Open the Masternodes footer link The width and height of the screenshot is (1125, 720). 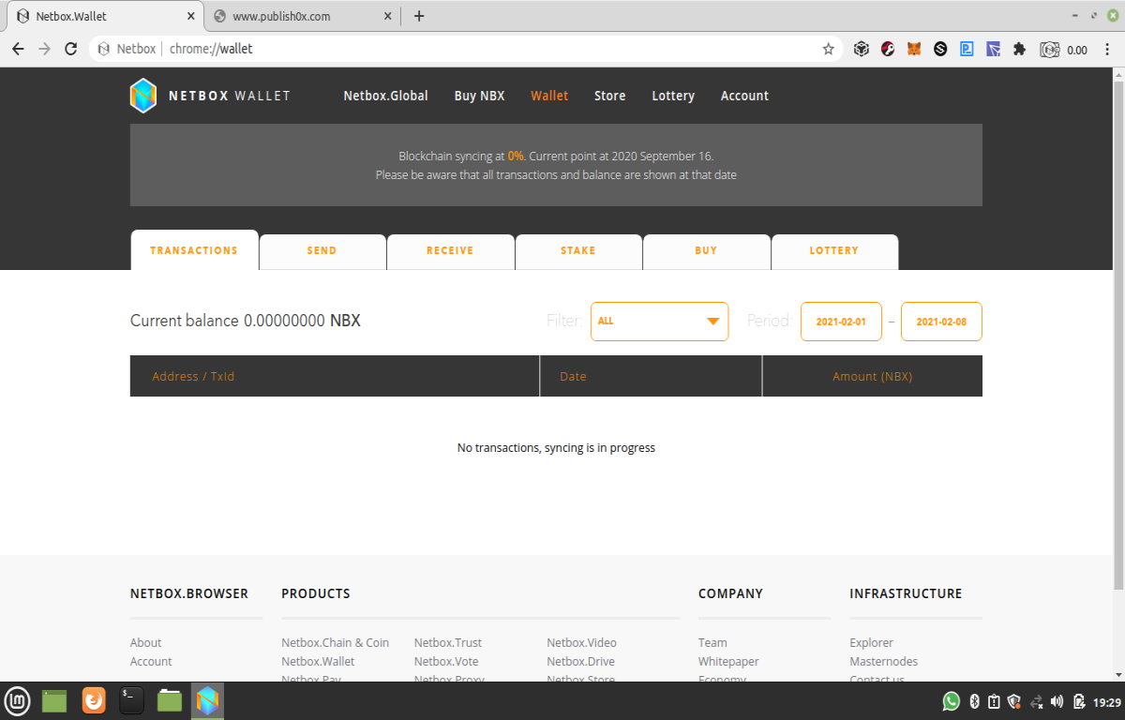coord(883,661)
